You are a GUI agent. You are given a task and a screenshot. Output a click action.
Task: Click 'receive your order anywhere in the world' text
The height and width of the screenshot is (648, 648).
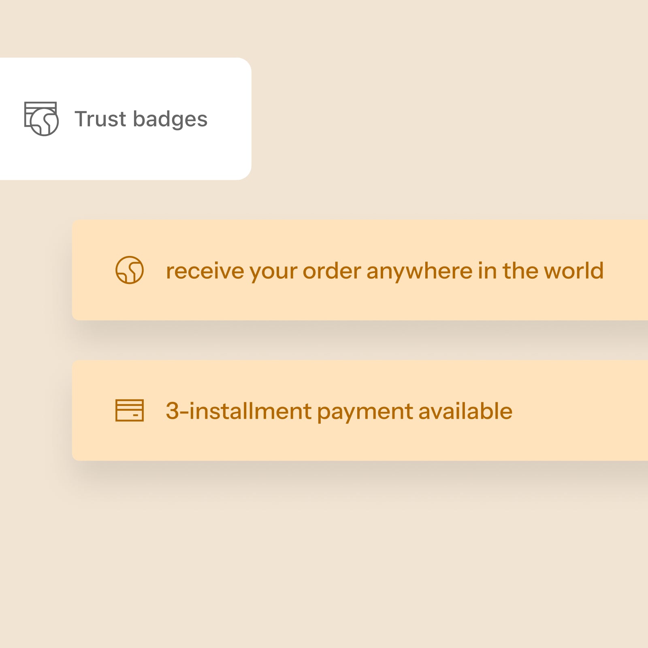[385, 271]
